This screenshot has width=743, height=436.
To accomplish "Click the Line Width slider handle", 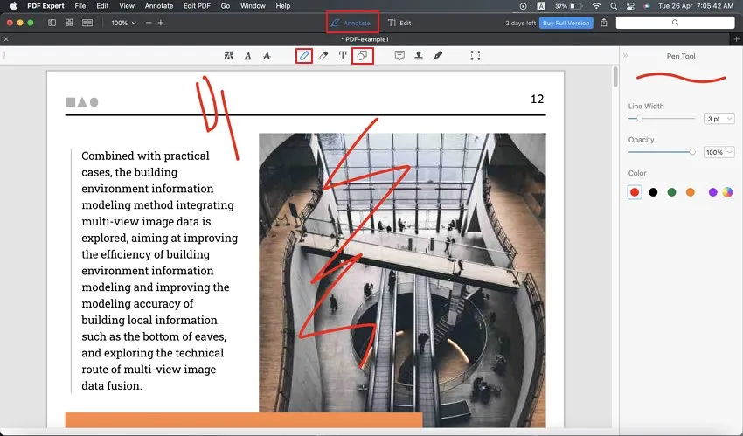I will 640,118.
